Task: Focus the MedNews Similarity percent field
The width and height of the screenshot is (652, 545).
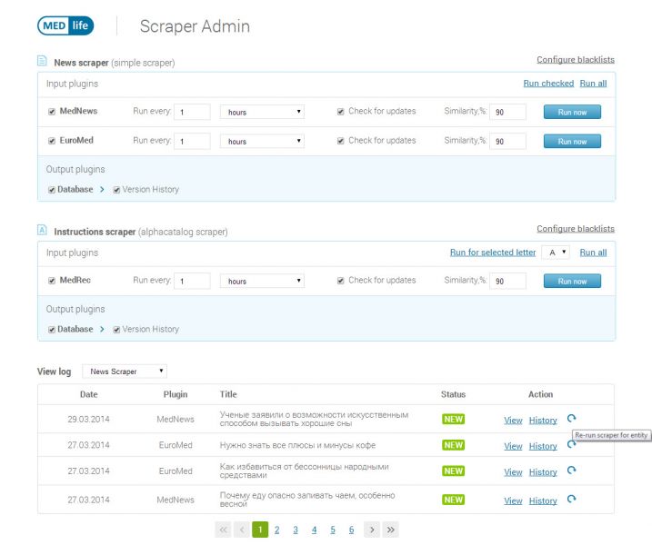Action: (507, 112)
